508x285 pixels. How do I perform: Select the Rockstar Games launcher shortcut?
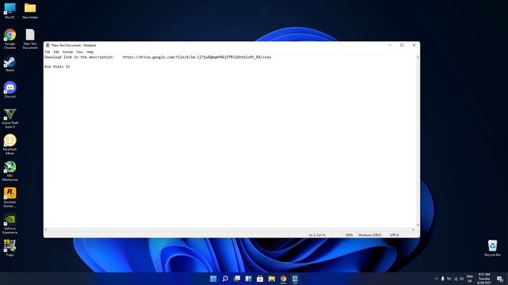click(x=10, y=197)
